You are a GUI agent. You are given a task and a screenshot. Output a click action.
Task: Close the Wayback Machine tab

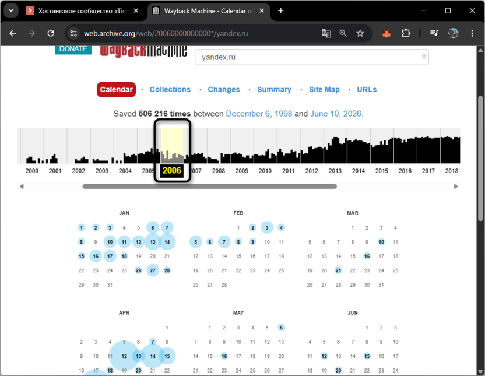(262, 11)
